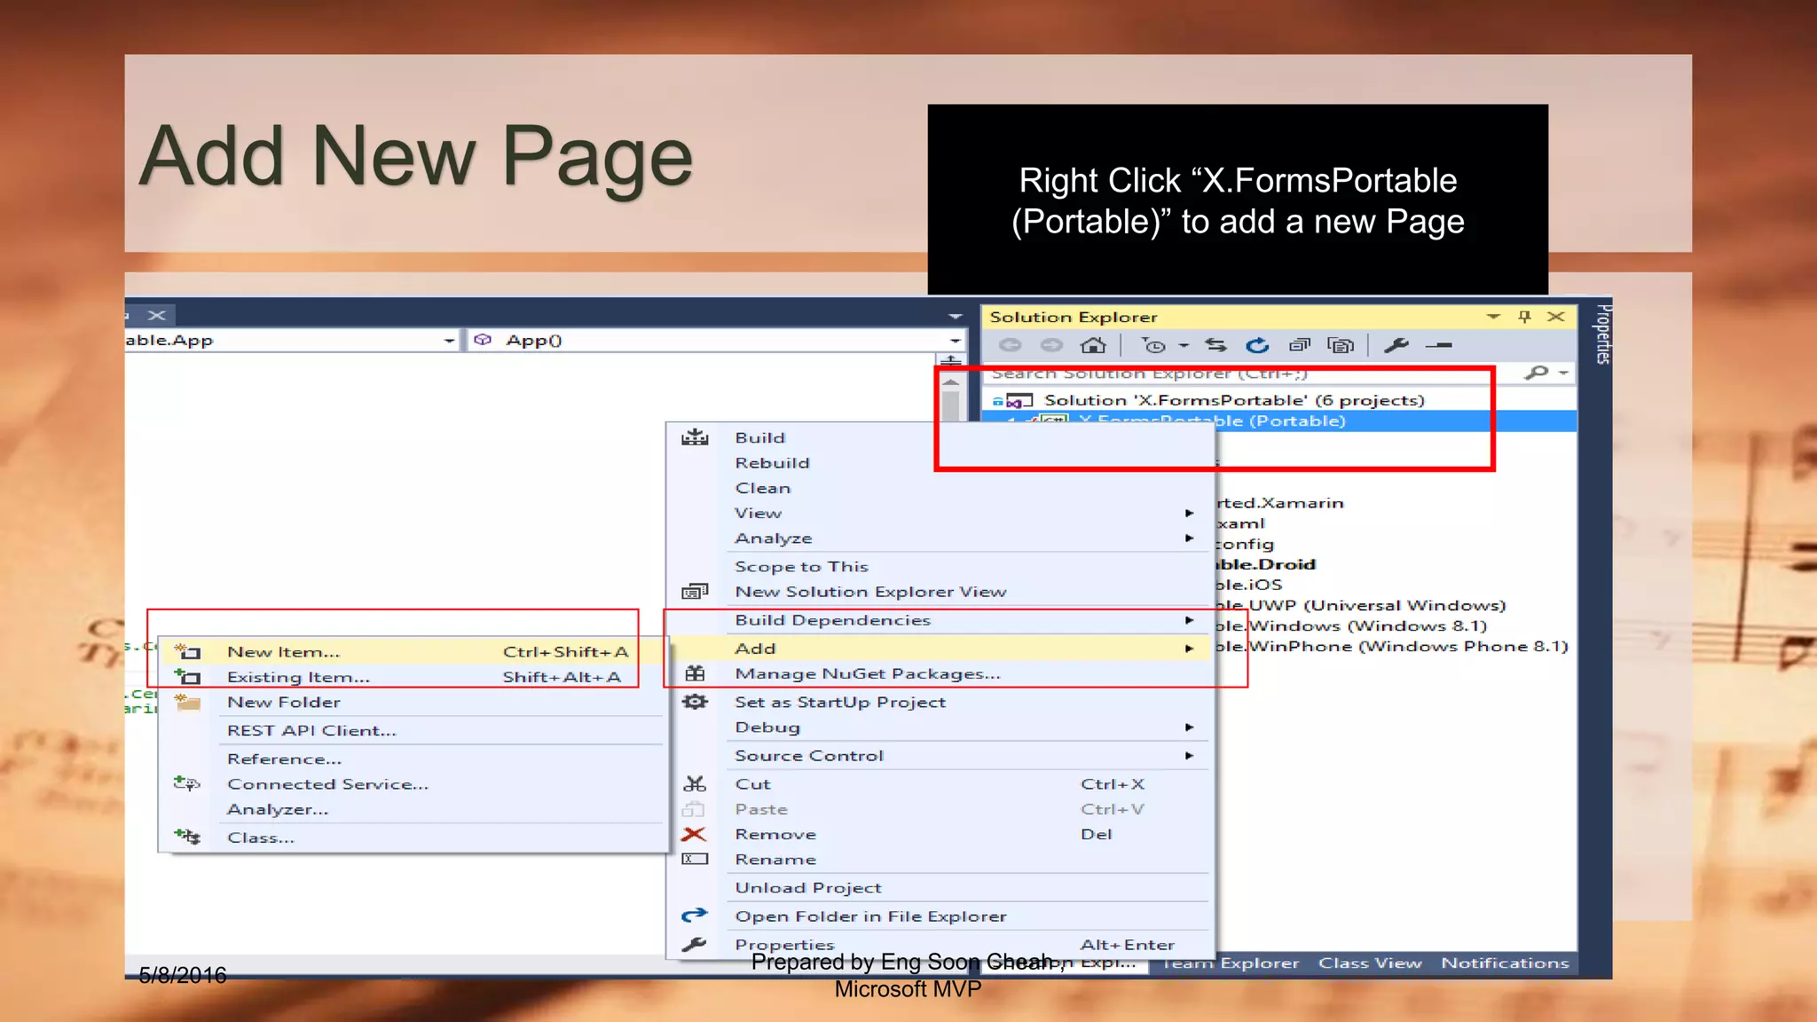
Task: Select Clean in the context menu
Action: [x=940, y=488]
